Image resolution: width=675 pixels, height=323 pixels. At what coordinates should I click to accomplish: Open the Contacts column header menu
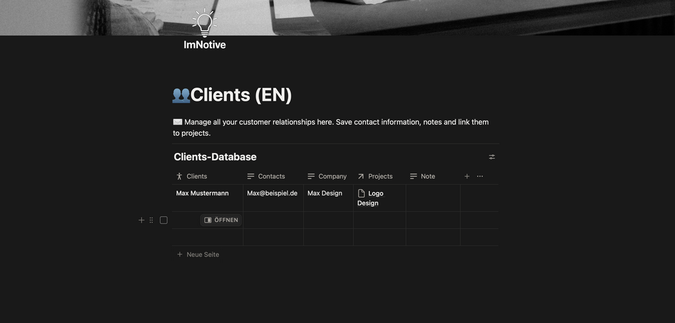(x=274, y=176)
